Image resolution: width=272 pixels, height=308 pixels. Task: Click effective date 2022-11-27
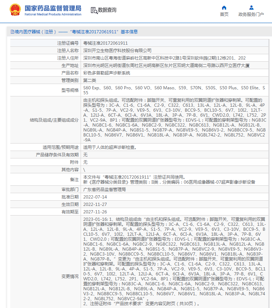tap(95, 205)
